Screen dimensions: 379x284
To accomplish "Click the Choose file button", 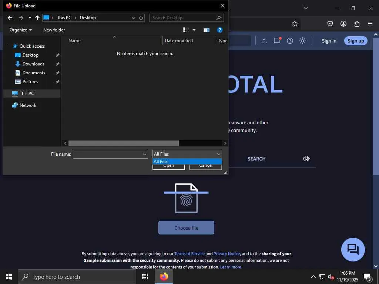I will click(186, 228).
